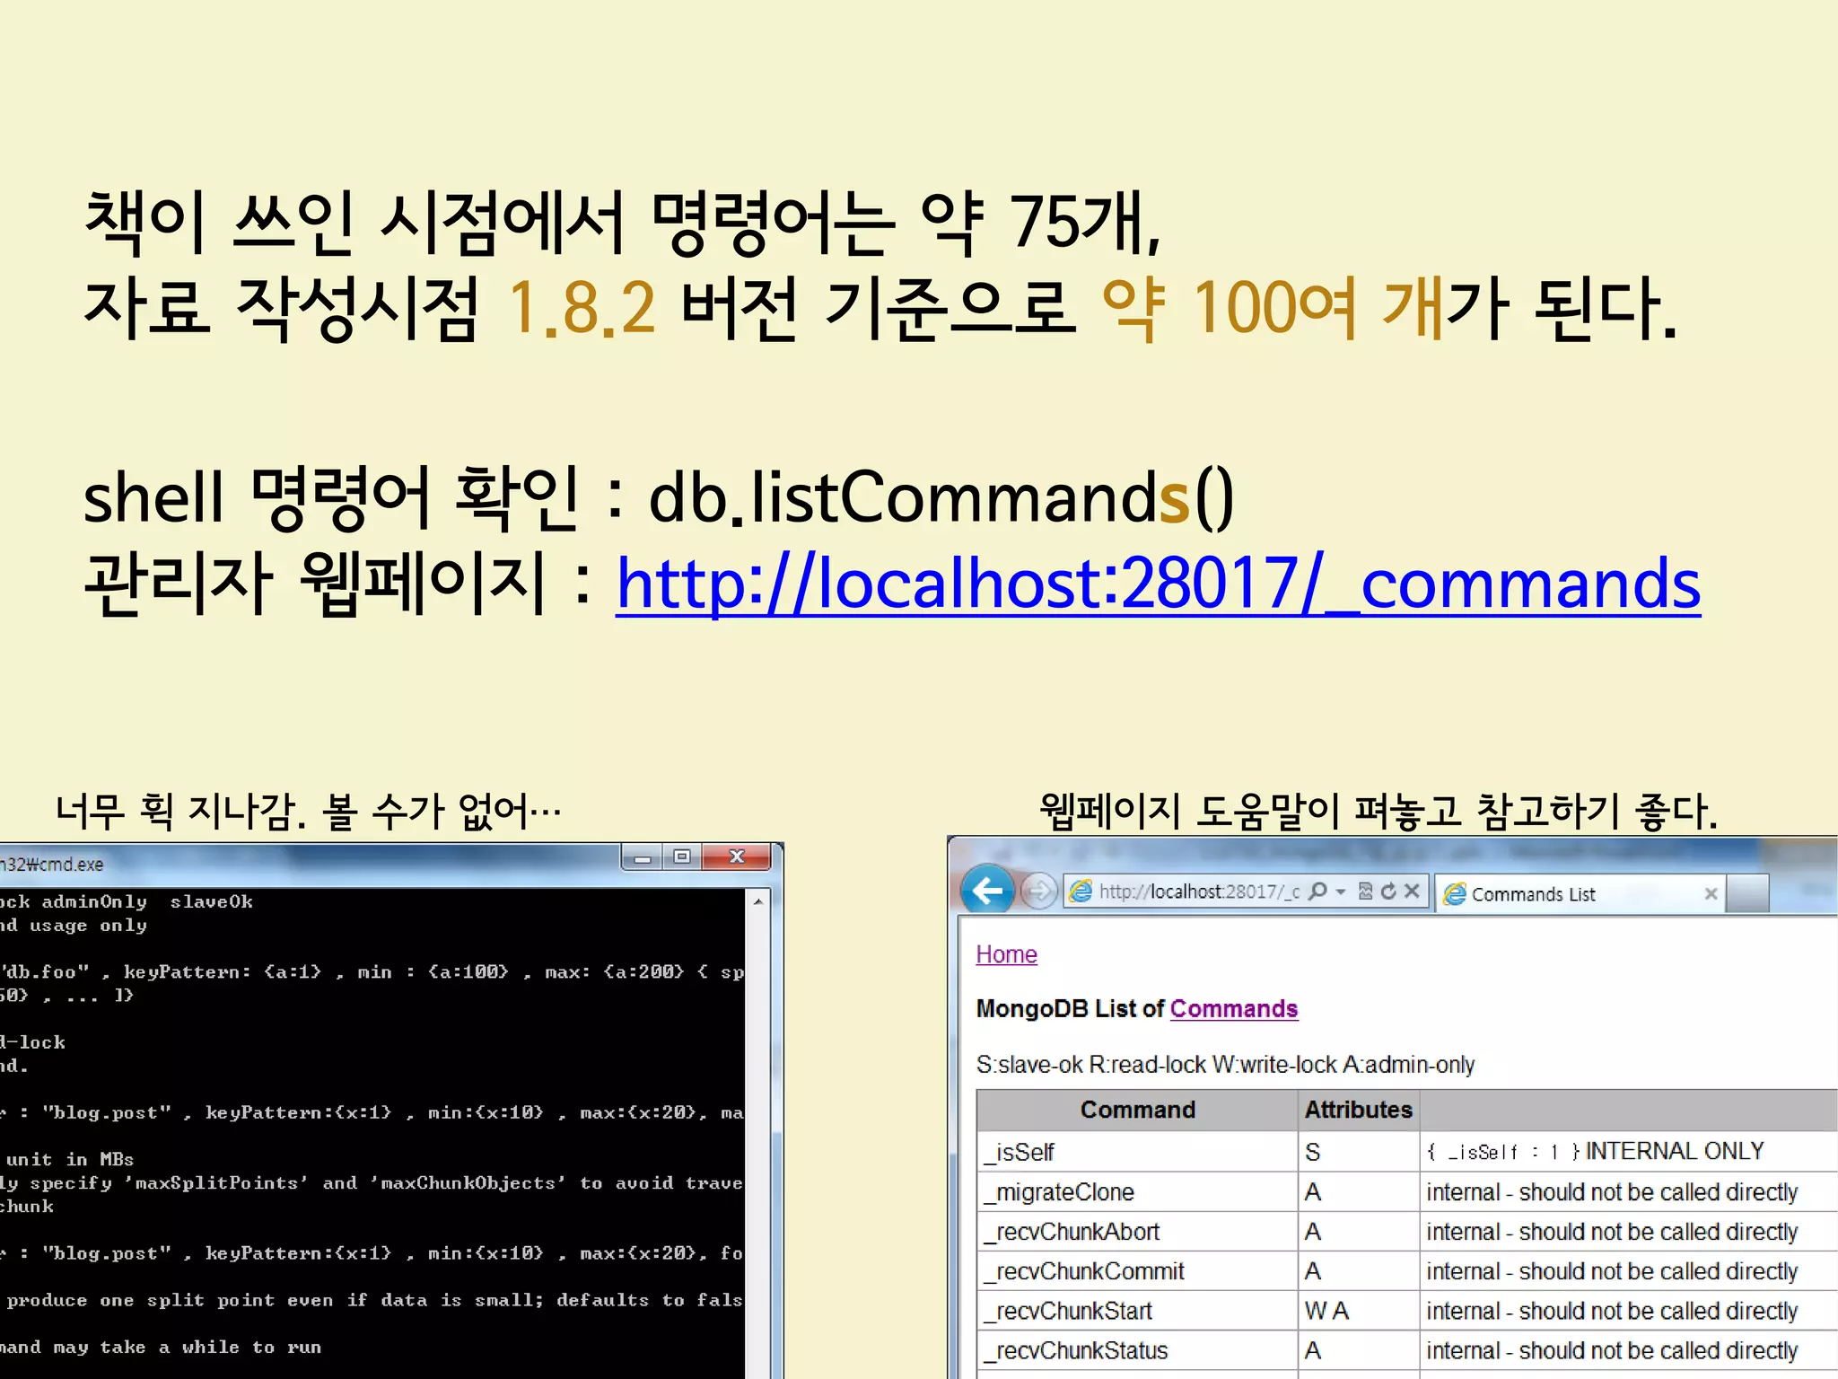Click the '{ _isSelf : 1 } INTERNAL ONLY' description

[1596, 1152]
